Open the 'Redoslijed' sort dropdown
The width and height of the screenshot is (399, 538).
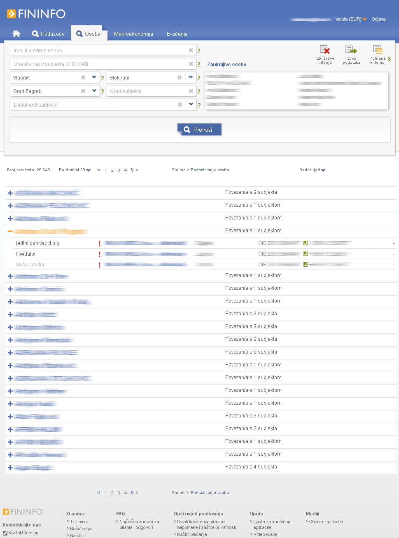tap(312, 170)
